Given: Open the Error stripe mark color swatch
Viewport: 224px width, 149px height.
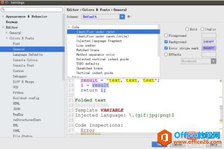Looking at the screenshot, I should [209, 48].
